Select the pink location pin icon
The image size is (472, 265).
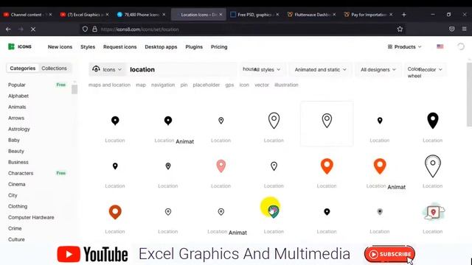(221, 166)
